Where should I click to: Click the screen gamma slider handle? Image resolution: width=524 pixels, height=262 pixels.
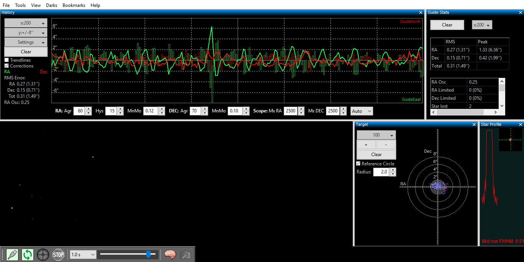tap(148, 254)
